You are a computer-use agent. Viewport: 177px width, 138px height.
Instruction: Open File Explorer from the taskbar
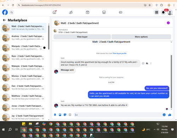click(30, 124)
